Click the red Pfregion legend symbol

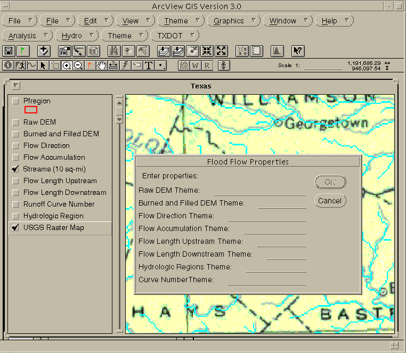pyautogui.click(x=31, y=110)
